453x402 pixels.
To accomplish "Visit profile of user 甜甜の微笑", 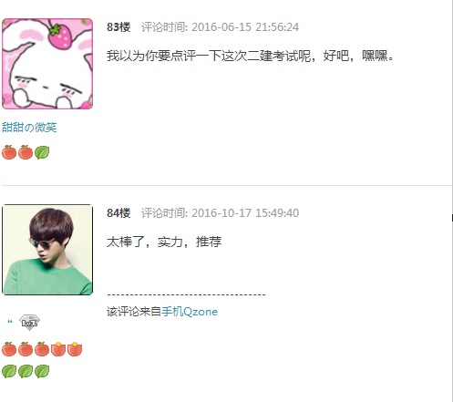I will click(x=29, y=128).
